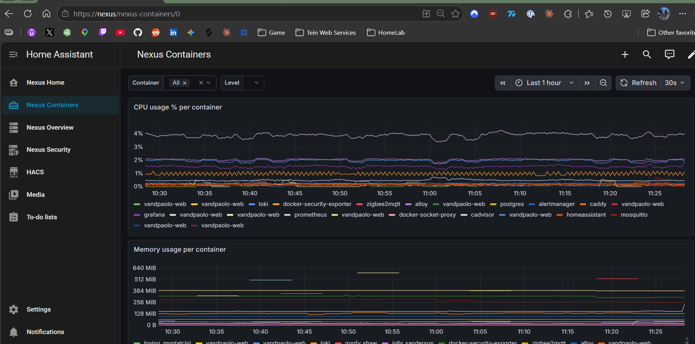Open Nexus Home in sidebar
The height and width of the screenshot is (344, 695).
60,82
